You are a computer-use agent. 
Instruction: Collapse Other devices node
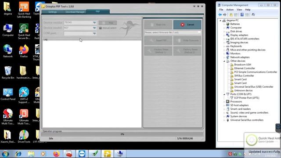pos(224,61)
